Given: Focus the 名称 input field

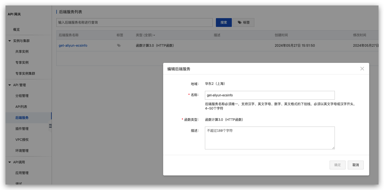Looking at the screenshot, I should click(269, 95).
